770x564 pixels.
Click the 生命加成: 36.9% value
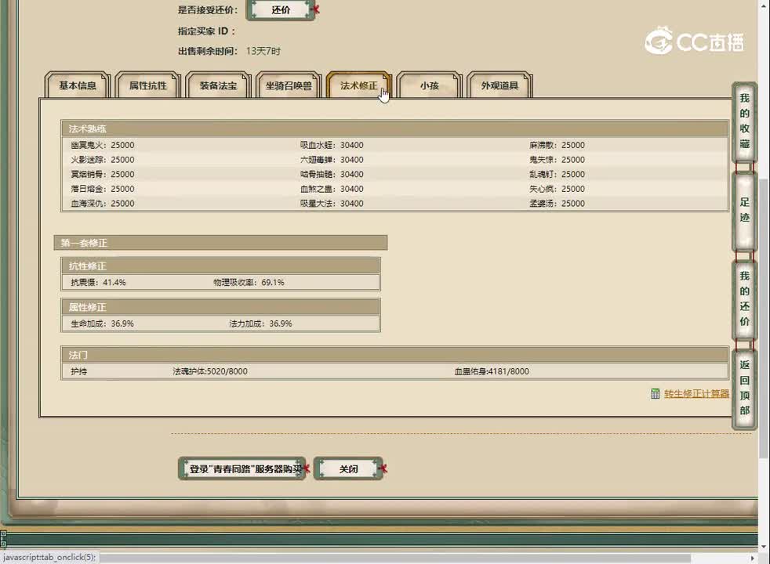(x=102, y=324)
